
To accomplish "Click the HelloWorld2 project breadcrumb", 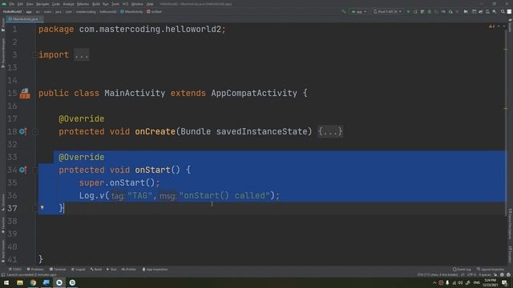I will click(x=13, y=11).
